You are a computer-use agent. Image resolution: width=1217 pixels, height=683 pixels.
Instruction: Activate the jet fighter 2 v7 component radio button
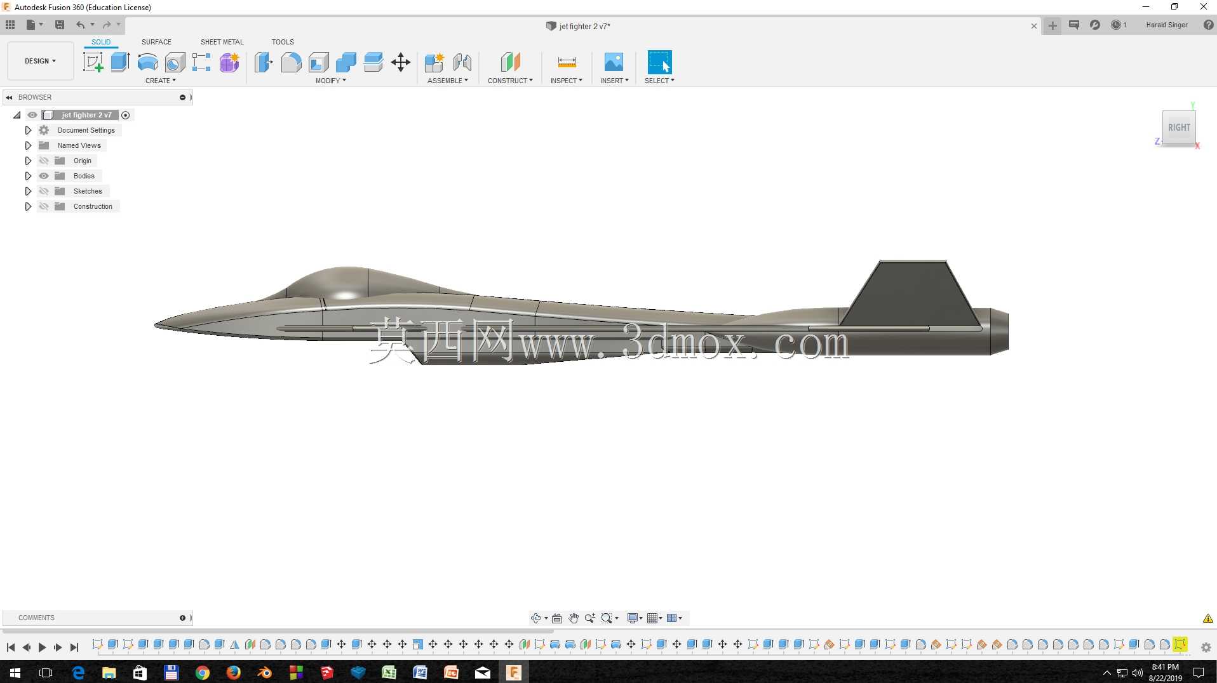(126, 115)
